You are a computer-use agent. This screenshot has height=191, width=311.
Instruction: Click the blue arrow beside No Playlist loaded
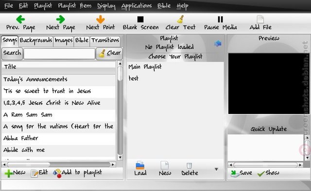tap(218, 43)
